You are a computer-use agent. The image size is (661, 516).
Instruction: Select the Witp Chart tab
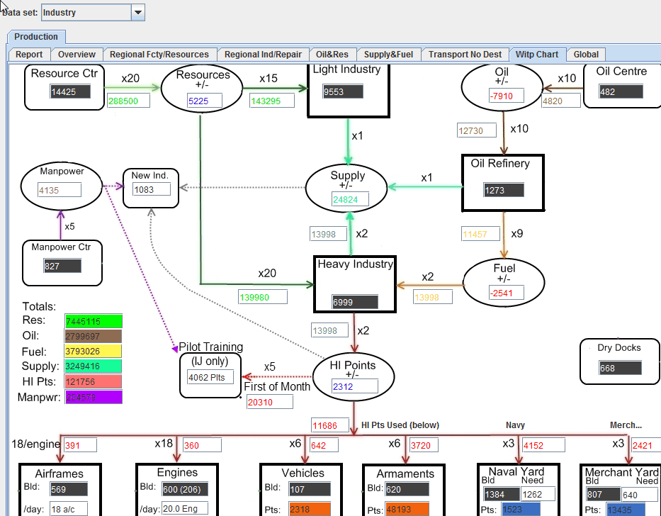pyautogui.click(x=536, y=54)
